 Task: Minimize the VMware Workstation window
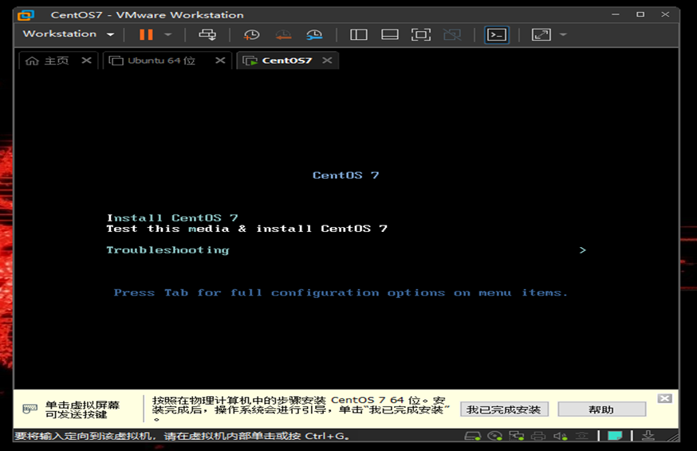(615, 14)
